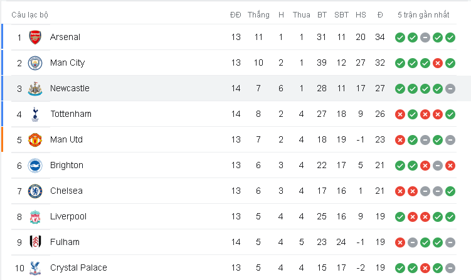Select Newcastle's most recent draw icon

click(450, 89)
